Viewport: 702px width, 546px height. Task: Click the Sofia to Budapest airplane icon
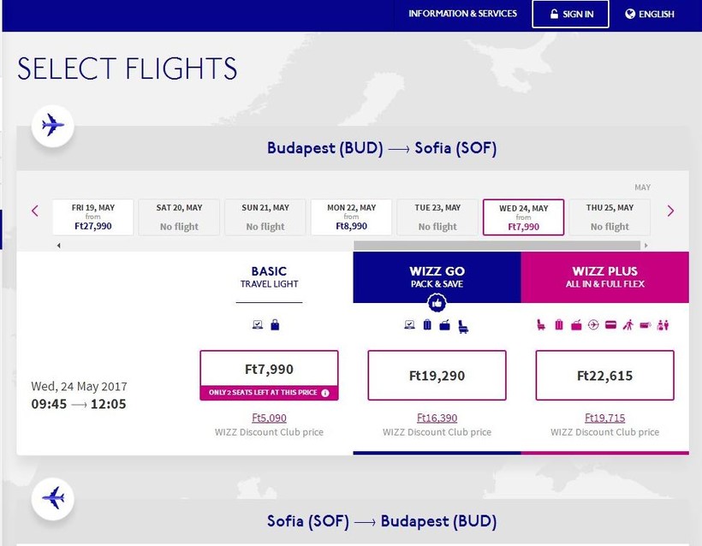click(53, 497)
